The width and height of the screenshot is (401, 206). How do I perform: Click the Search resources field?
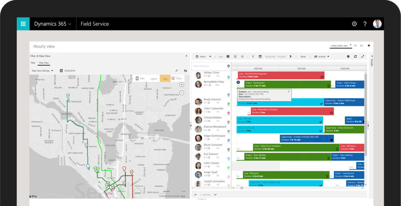(x=209, y=66)
